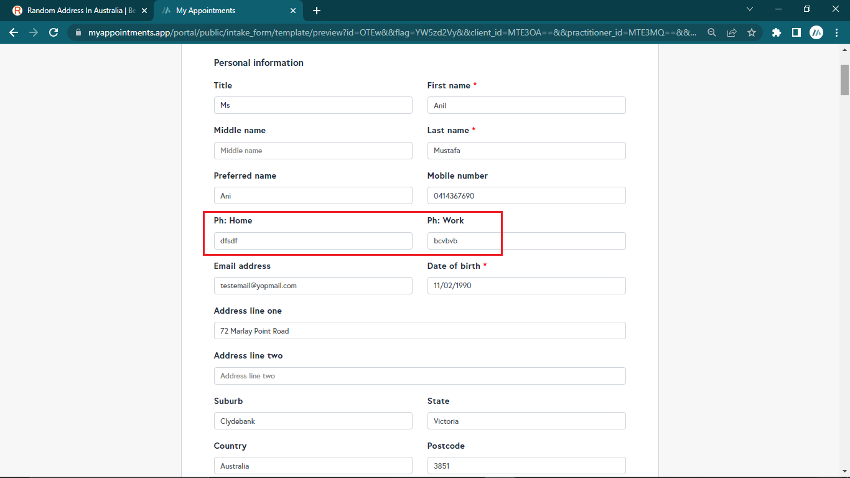Image resolution: width=850 pixels, height=478 pixels.
Task: Click the Ph: Home input field
Action: 313,241
